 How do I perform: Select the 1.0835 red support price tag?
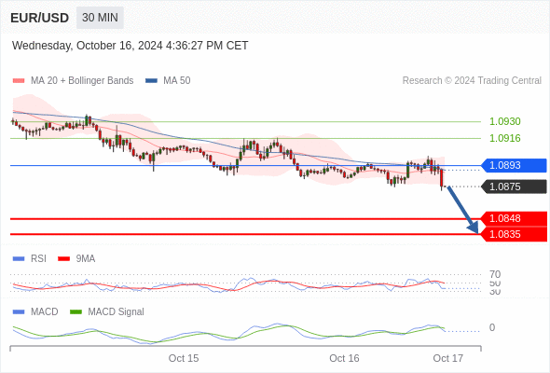[514, 234]
